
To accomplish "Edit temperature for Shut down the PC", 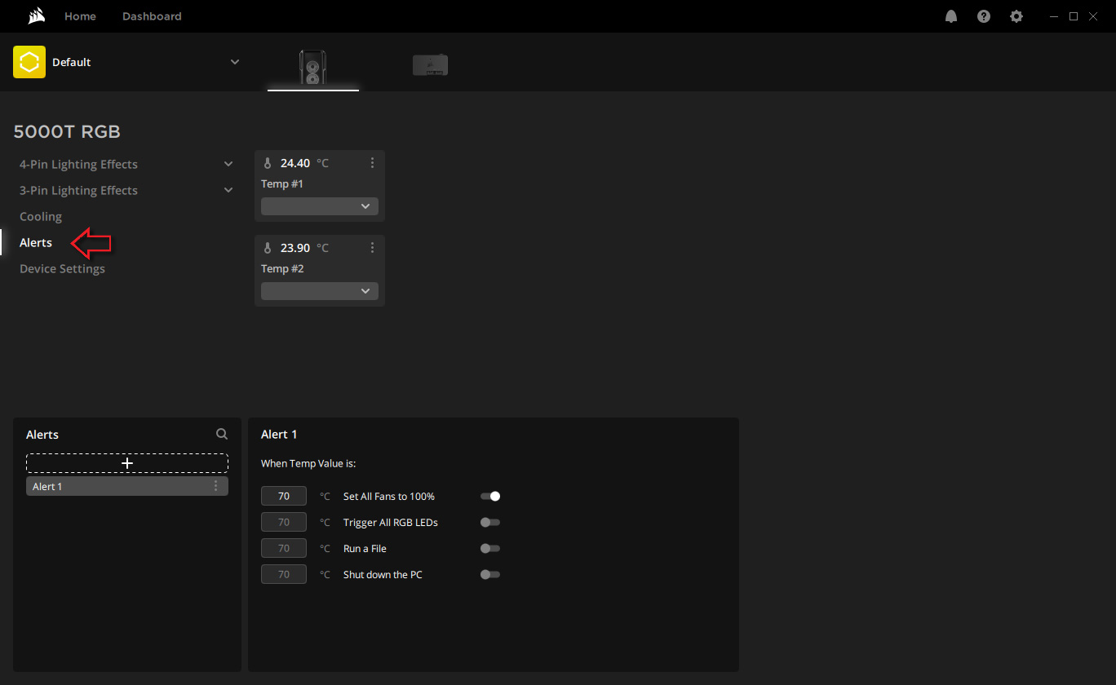I will point(284,574).
